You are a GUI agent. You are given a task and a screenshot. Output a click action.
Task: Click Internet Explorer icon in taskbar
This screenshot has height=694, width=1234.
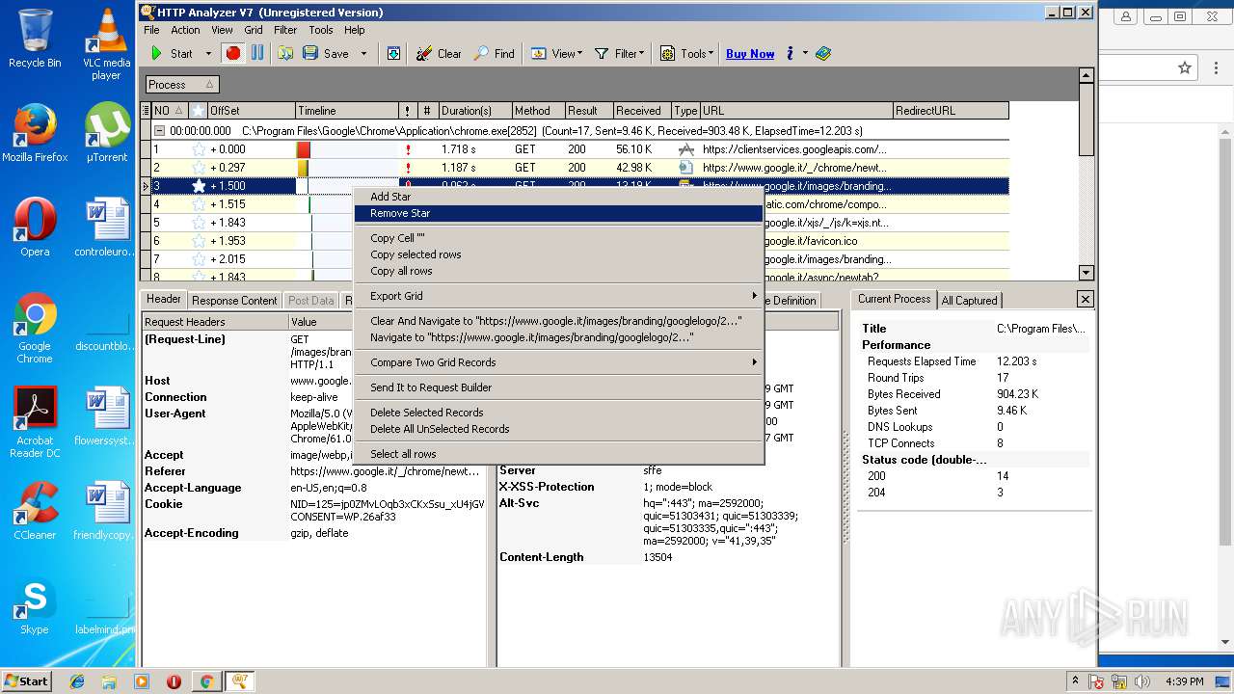(x=77, y=681)
